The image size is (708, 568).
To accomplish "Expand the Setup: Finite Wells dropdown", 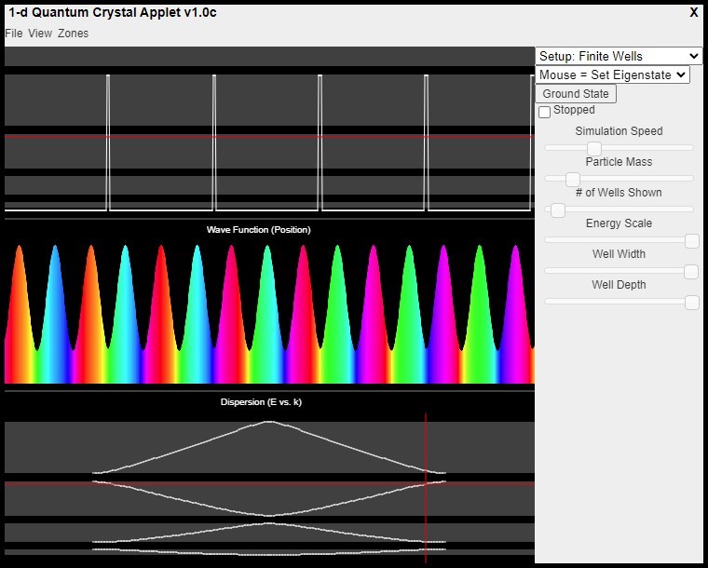I will [x=619, y=57].
